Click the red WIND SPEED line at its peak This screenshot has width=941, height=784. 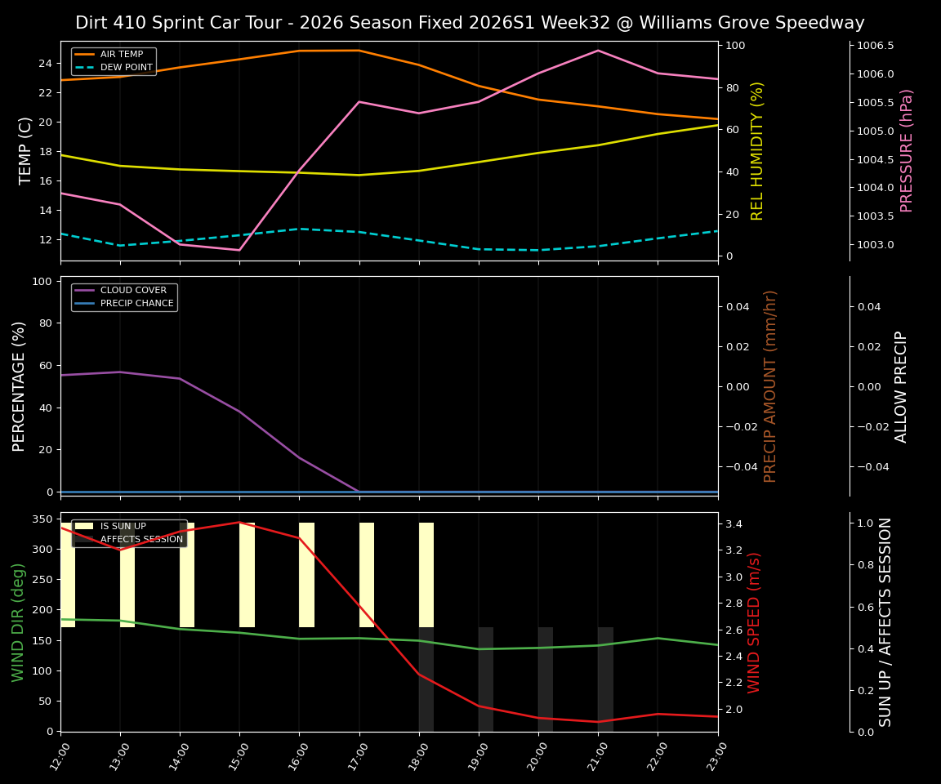tap(240, 523)
